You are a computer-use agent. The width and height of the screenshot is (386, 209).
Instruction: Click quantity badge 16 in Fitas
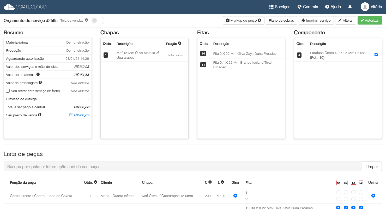[x=203, y=53]
